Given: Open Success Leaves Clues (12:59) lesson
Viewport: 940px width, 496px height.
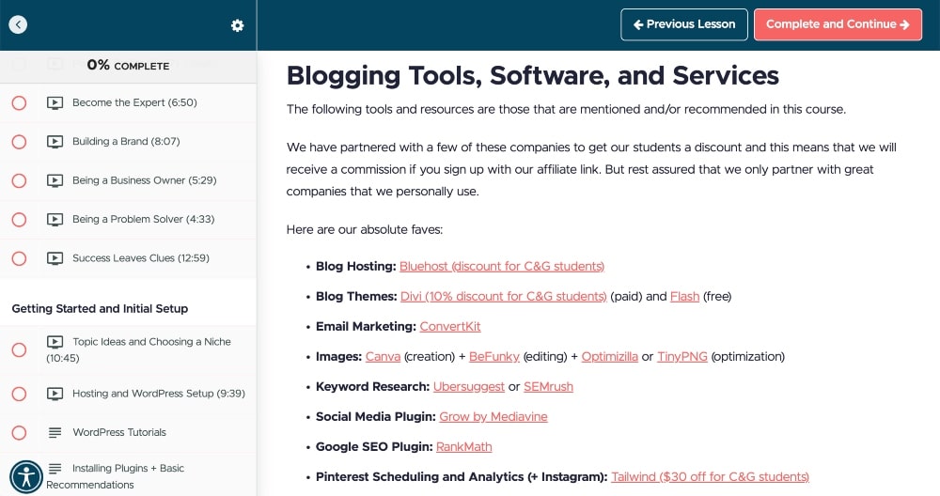Looking at the screenshot, I should pos(141,258).
